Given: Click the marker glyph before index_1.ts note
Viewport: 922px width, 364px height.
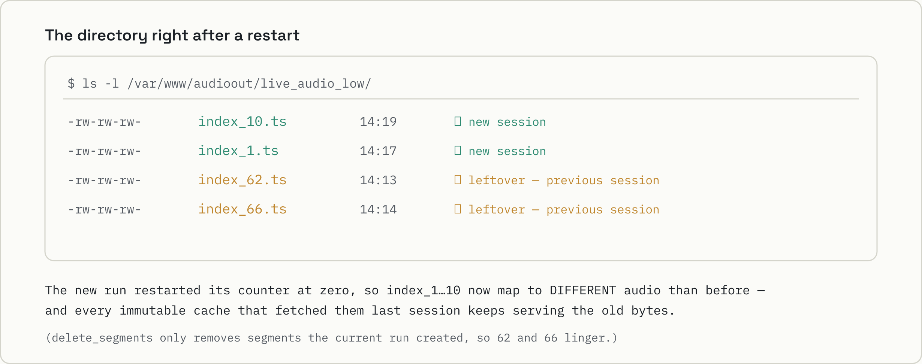Looking at the screenshot, I should [x=458, y=151].
